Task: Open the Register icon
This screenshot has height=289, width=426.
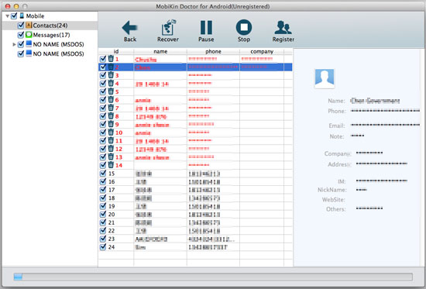Action: (x=283, y=27)
